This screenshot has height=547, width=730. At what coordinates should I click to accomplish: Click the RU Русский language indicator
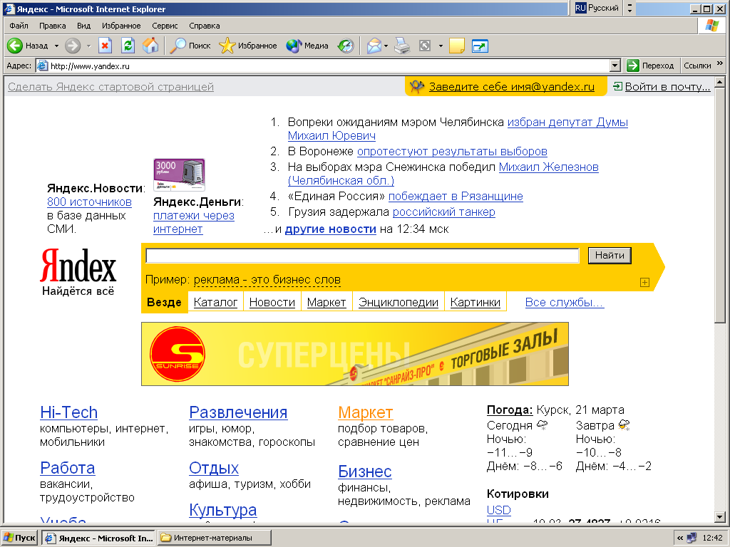[597, 8]
